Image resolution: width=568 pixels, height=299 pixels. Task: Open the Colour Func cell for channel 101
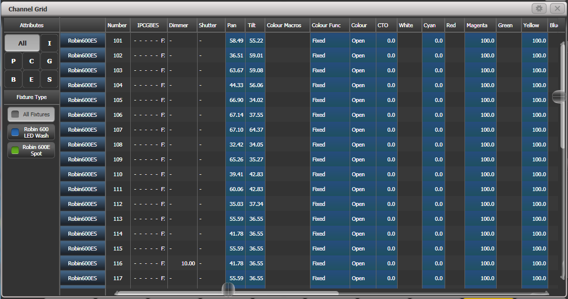tap(329, 41)
